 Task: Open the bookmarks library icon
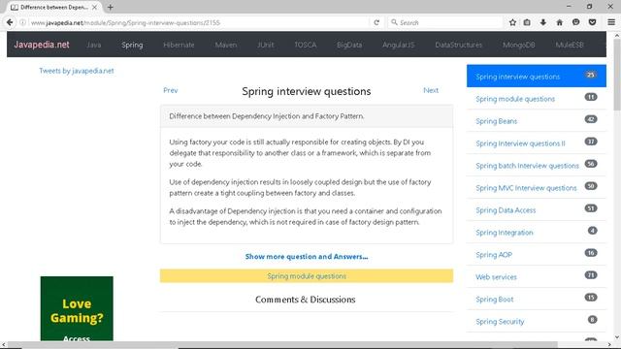pyautogui.click(x=527, y=22)
